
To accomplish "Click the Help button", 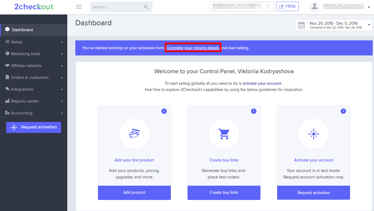I will (287, 6).
